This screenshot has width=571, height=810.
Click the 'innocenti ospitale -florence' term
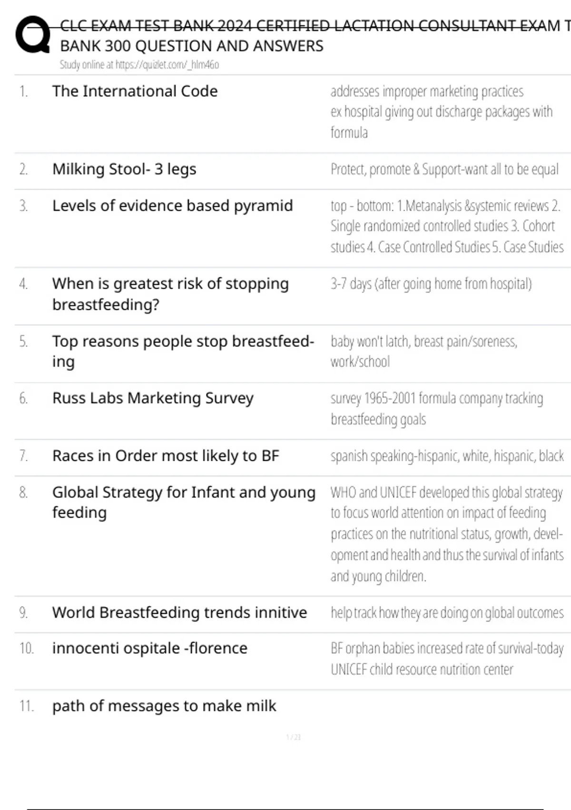click(149, 648)
